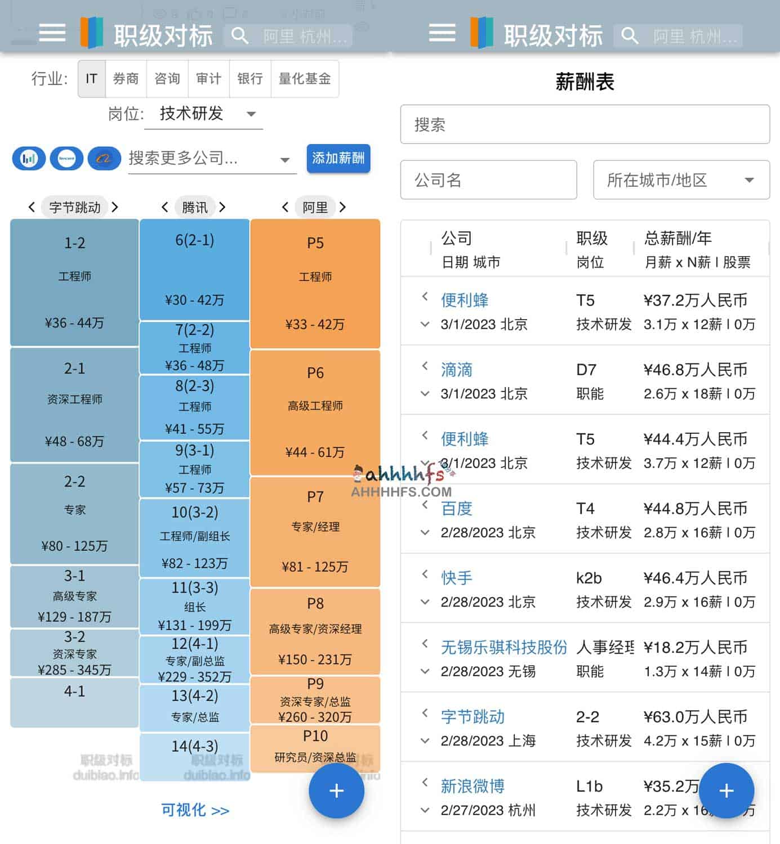This screenshot has height=844, width=780.
Task: Open 无锡乐骐科技股份 company link
Action: (x=504, y=647)
